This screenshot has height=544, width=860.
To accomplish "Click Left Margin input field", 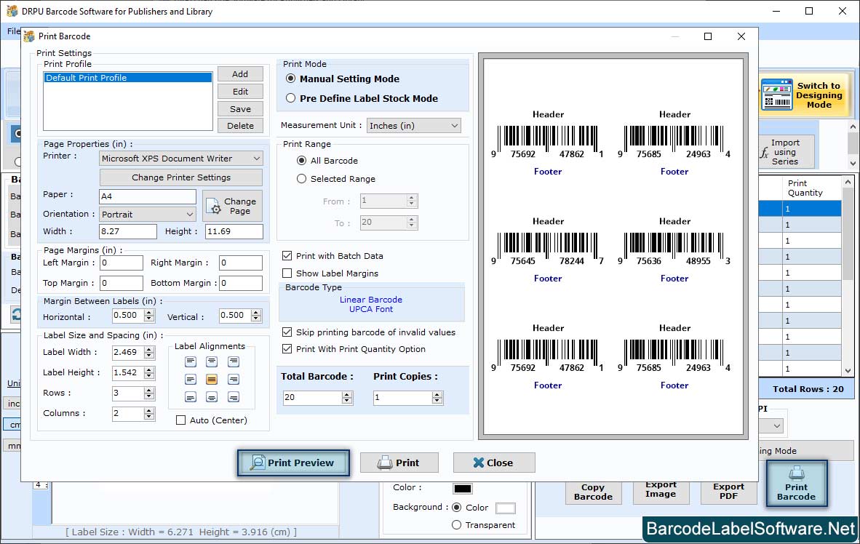I will coord(122,263).
